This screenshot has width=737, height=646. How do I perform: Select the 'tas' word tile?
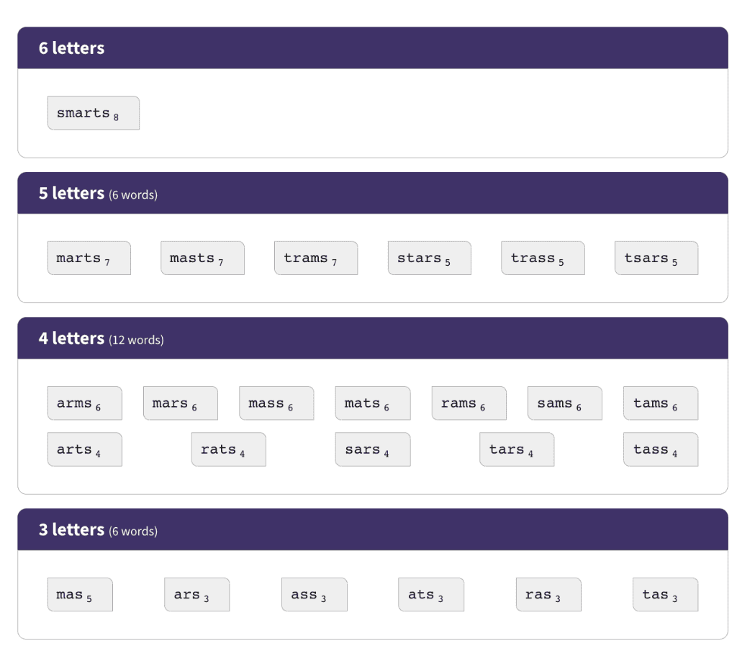666,595
